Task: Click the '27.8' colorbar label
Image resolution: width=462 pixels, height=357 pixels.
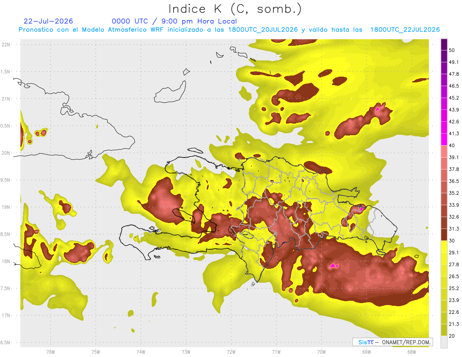Action: (454, 265)
